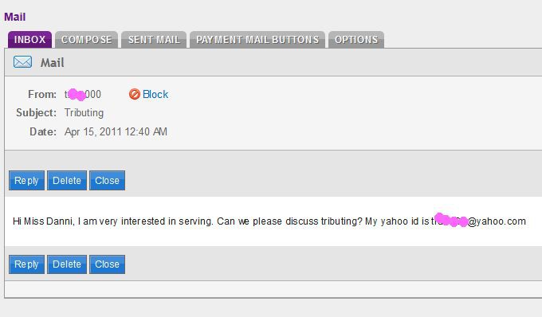Switch to the COMPOSE tab
The image size is (542, 317).
(86, 39)
